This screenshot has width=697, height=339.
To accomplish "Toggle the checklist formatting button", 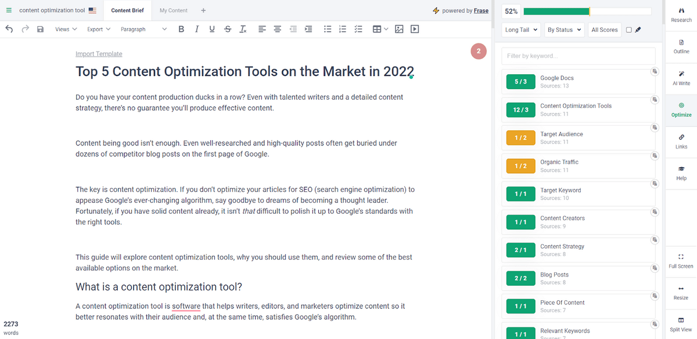I will click(358, 29).
